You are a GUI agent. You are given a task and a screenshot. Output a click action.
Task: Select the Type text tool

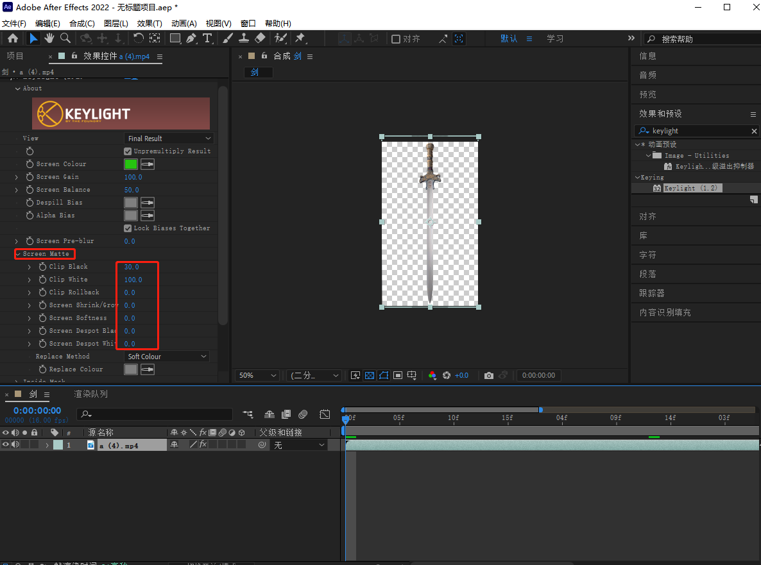(207, 38)
